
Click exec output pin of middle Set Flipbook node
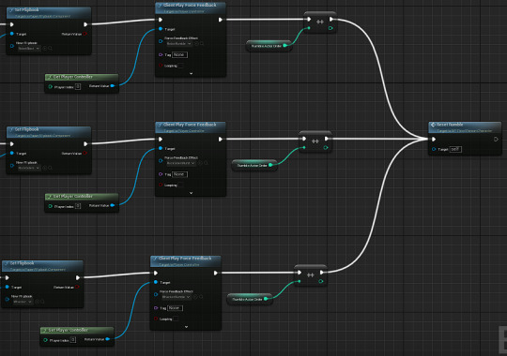(85, 144)
